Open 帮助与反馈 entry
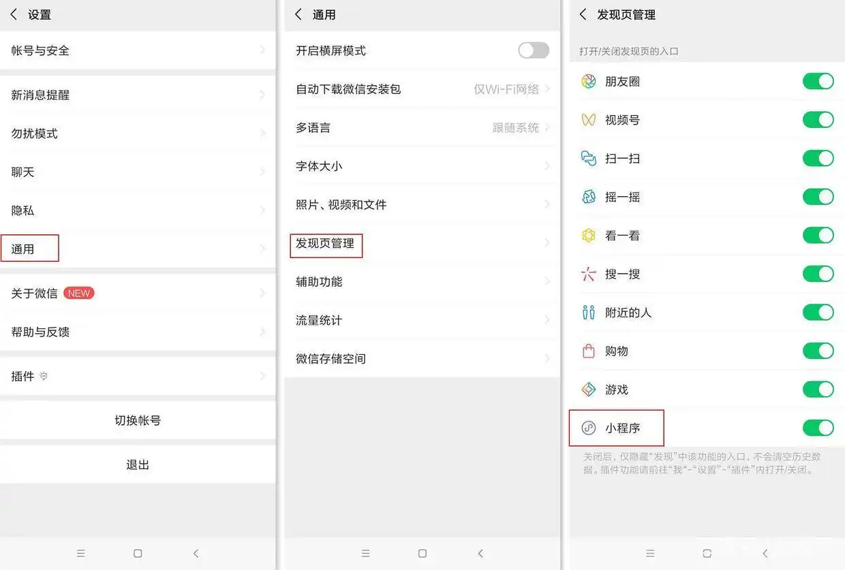The width and height of the screenshot is (845, 570). [138, 332]
